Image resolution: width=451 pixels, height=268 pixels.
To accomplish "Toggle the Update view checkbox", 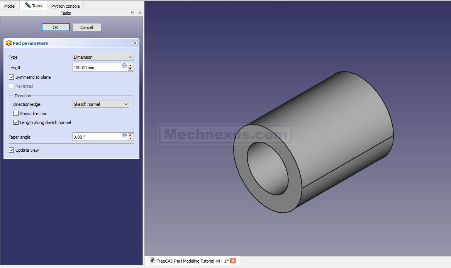I will coord(12,150).
